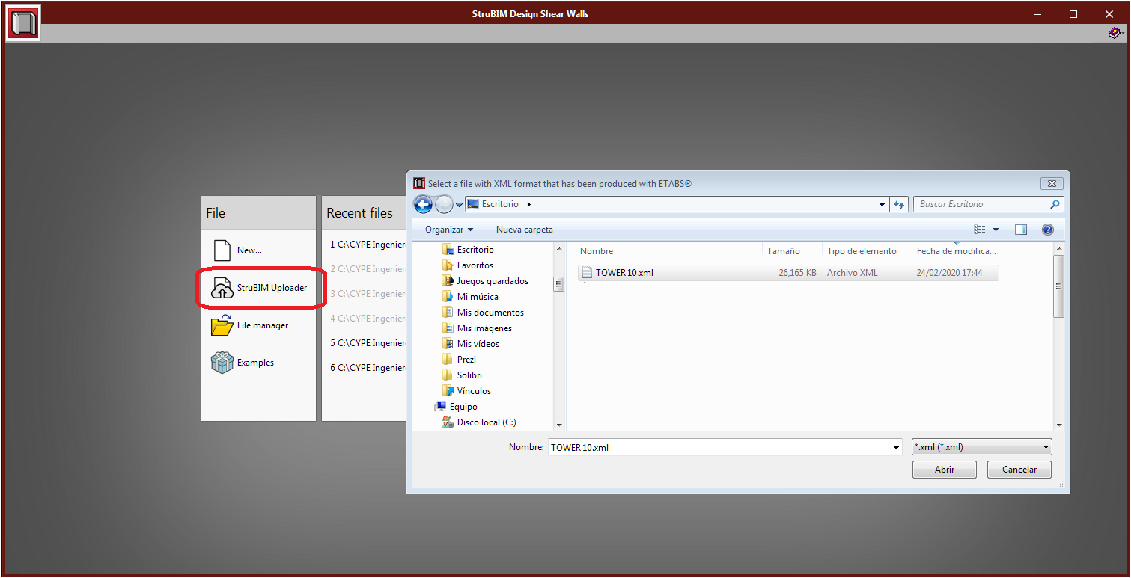The width and height of the screenshot is (1131, 578).
Task: Select the TOWER 10.xml file
Action: [624, 273]
